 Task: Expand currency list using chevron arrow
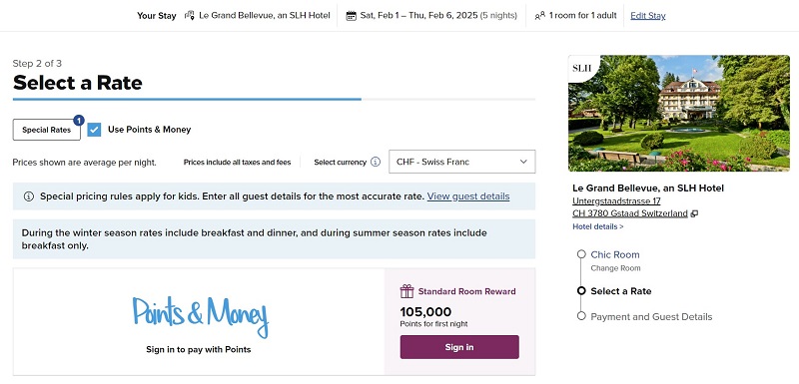tap(523, 162)
